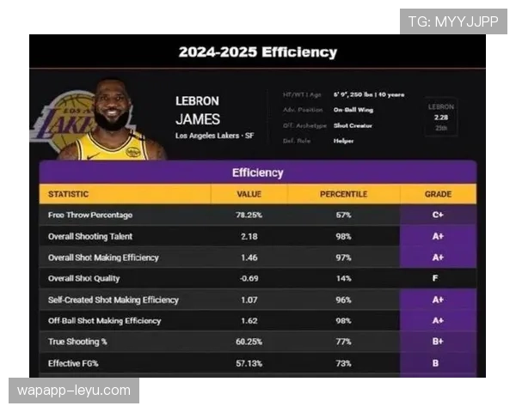Image resolution: width=516 pixels, height=412 pixels.
Task: Select the purple Efficiency section header
Action: click(258, 173)
